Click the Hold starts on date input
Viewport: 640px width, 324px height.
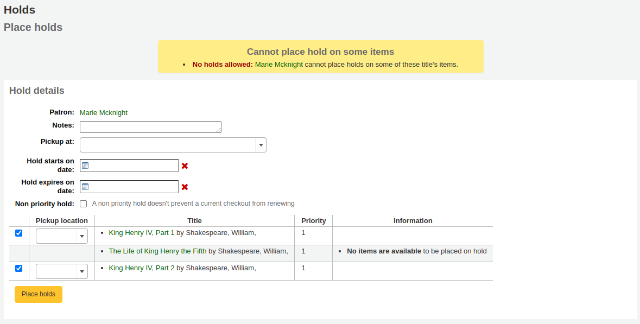[x=129, y=166]
